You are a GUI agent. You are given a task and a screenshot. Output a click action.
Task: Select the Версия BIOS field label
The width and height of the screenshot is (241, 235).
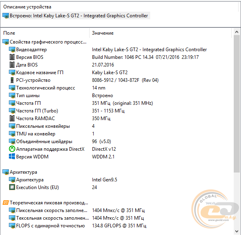pos(29,57)
